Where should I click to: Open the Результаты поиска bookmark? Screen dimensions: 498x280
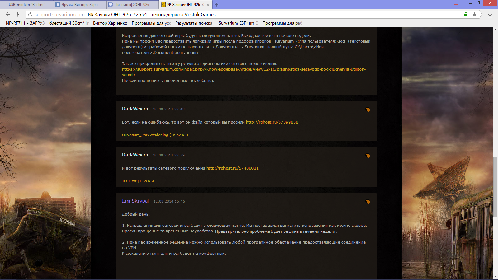click(x=195, y=23)
